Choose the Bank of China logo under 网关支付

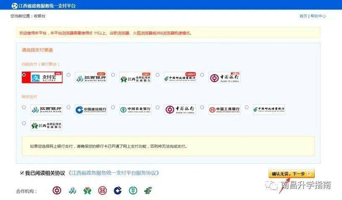click(180, 110)
